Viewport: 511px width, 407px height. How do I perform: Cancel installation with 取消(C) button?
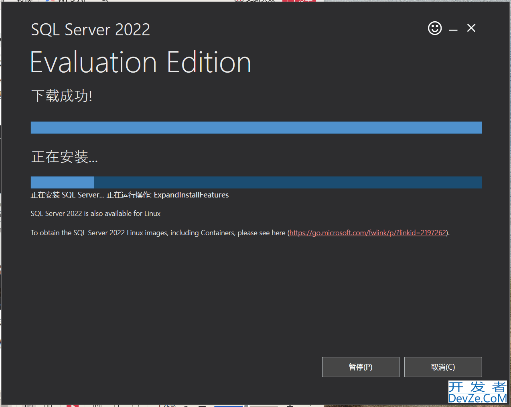pos(443,367)
